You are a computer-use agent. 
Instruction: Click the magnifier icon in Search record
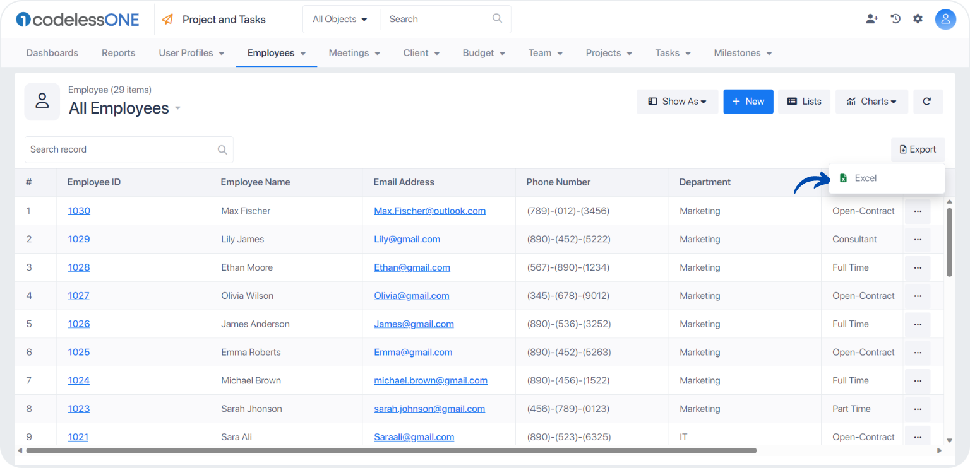222,150
